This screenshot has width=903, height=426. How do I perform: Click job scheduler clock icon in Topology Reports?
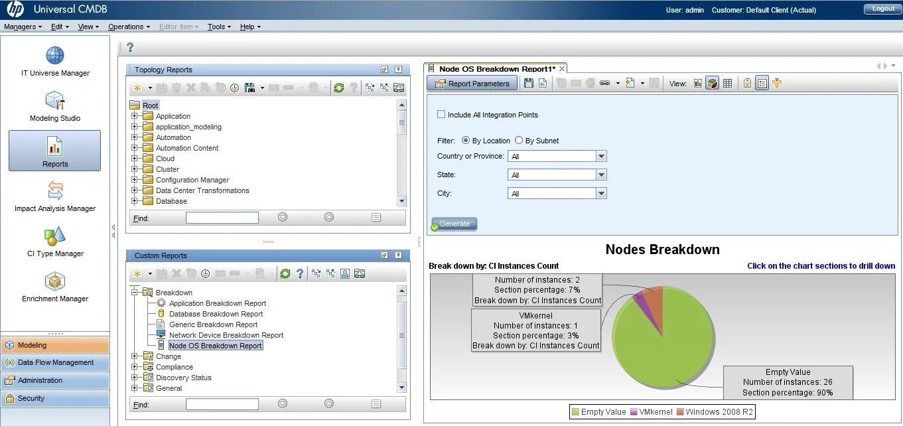pyautogui.click(x=234, y=88)
